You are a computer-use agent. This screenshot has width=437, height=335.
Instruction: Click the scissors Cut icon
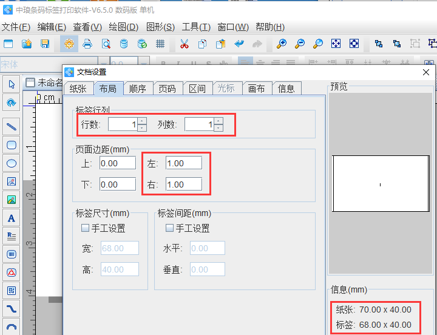(185, 44)
